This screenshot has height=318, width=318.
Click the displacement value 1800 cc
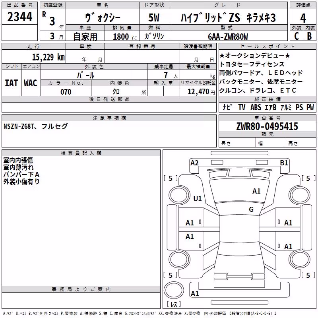[x=125, y=37]
